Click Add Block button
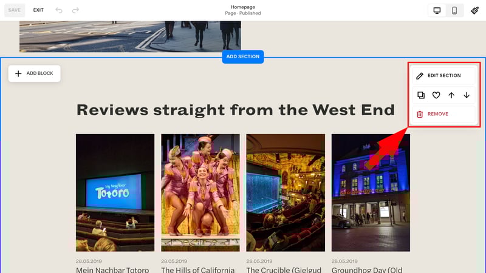The image size is (486, 273). pos(35,73)
